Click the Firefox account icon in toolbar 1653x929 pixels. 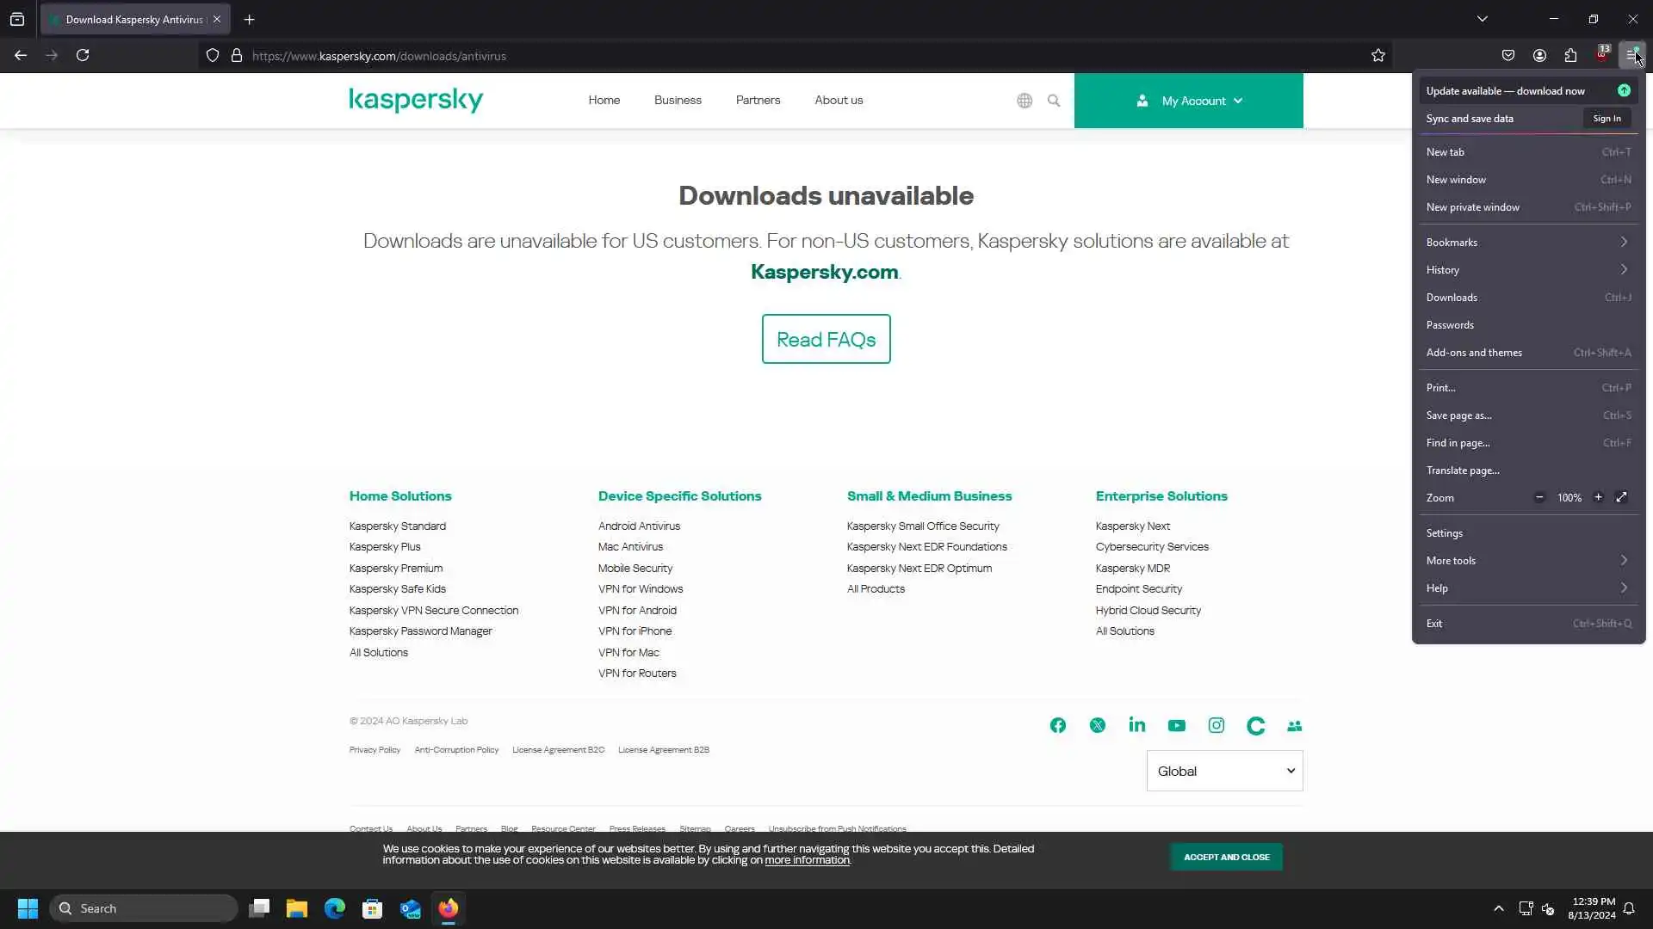pyautogui.click(x=1539, y=56)
